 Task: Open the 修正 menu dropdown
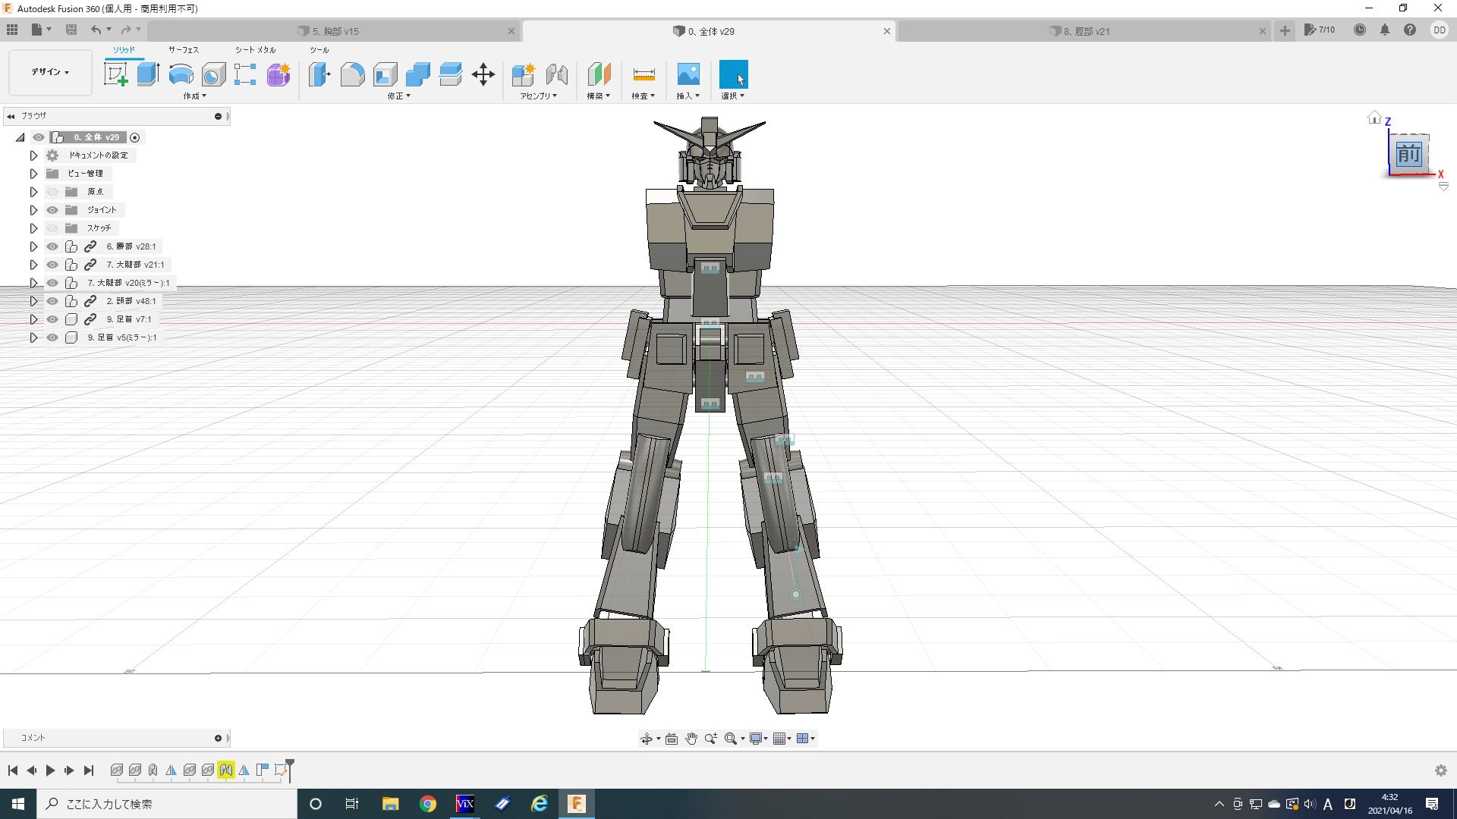[x=398, y=96]
